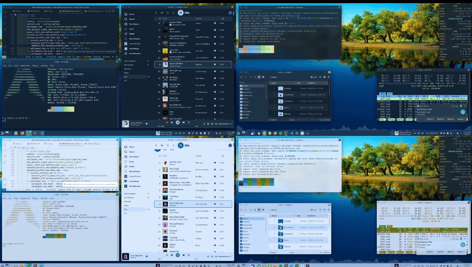Toggle like on The Void in light Spotify
The image size is (472, 267).
click(x=215, y=238)
